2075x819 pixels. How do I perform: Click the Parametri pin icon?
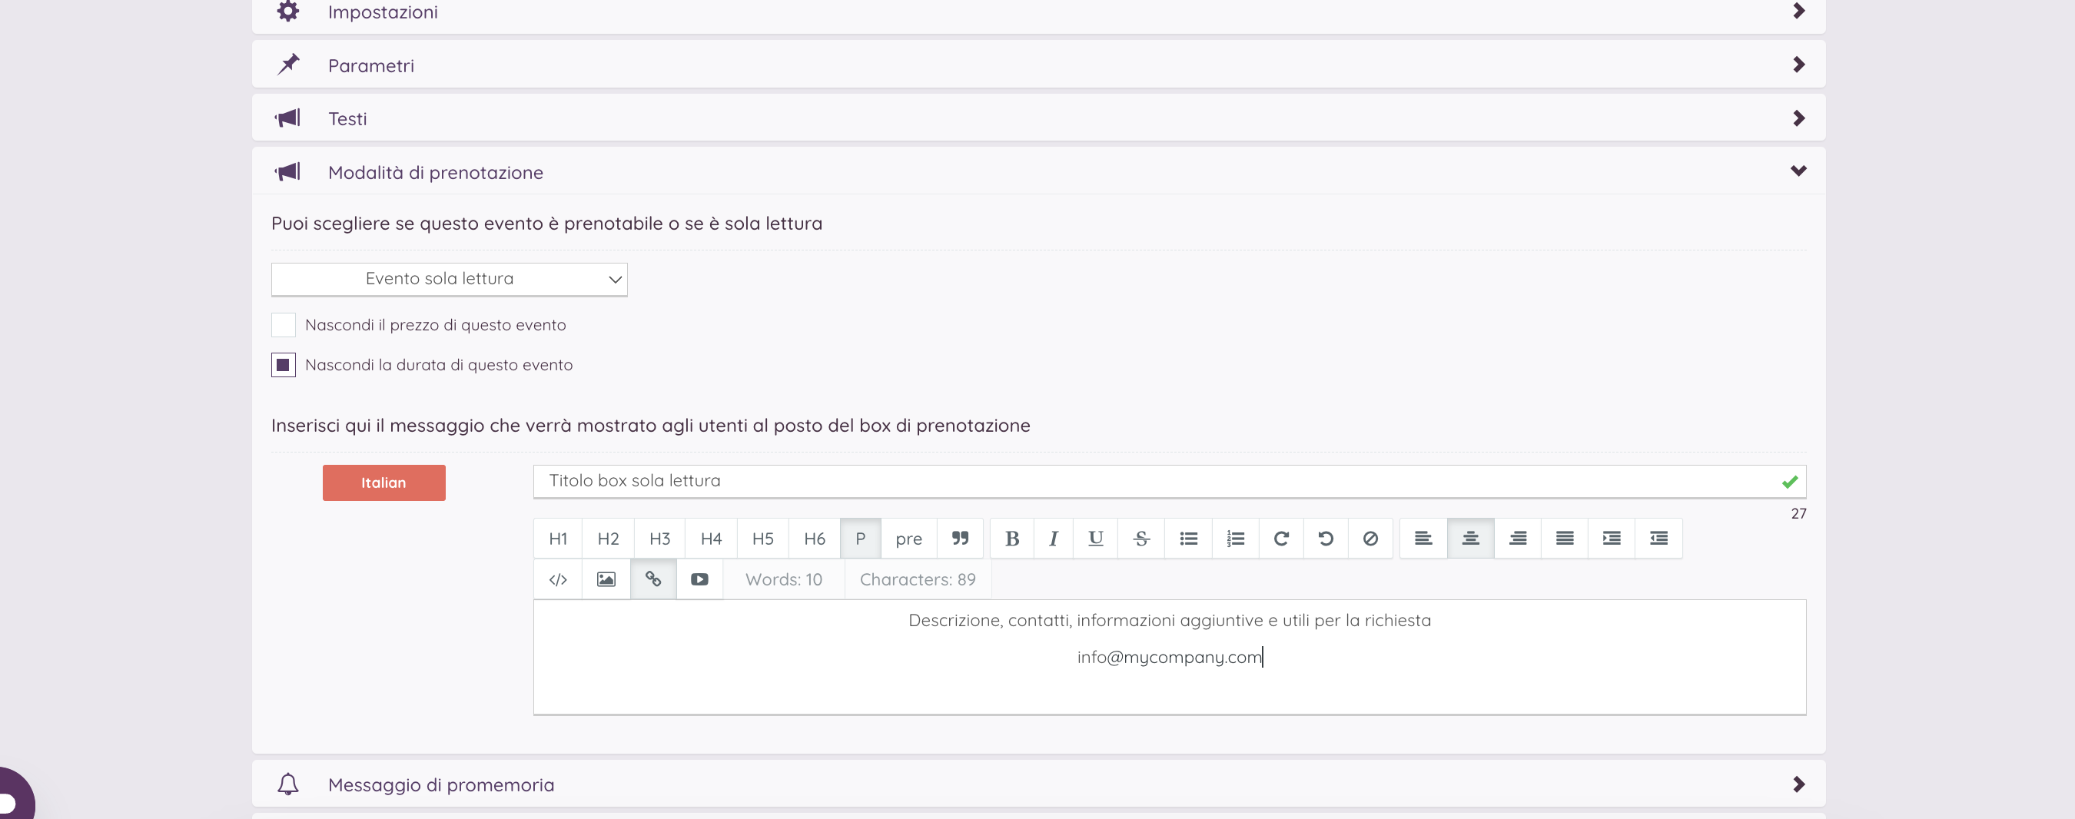pyautogui.click(x=287, y=65)
